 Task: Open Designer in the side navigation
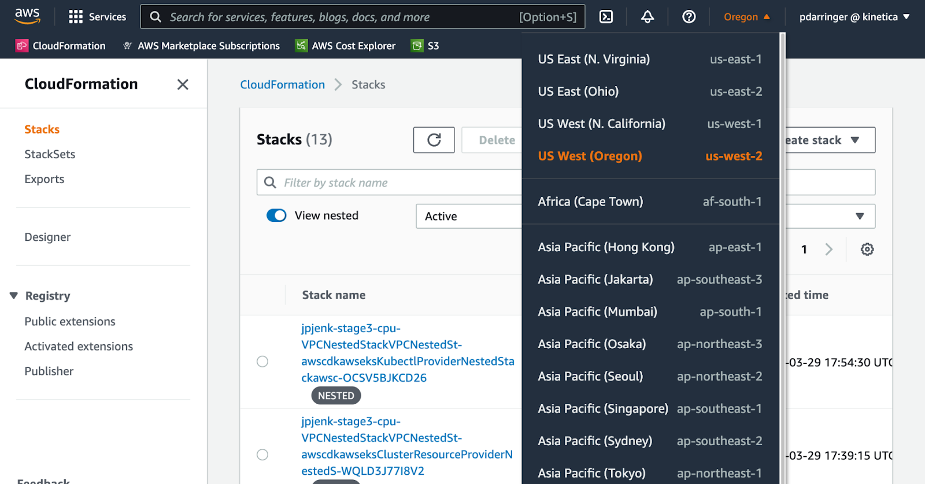coord(47,237)
